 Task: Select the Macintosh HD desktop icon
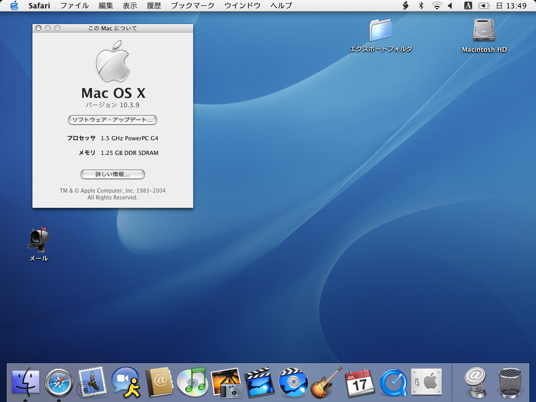point(484,36)
